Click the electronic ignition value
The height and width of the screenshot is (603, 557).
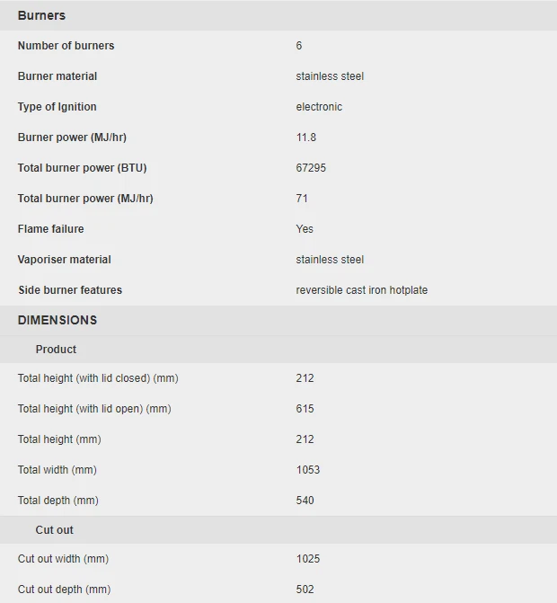click(x=319, y=107)
